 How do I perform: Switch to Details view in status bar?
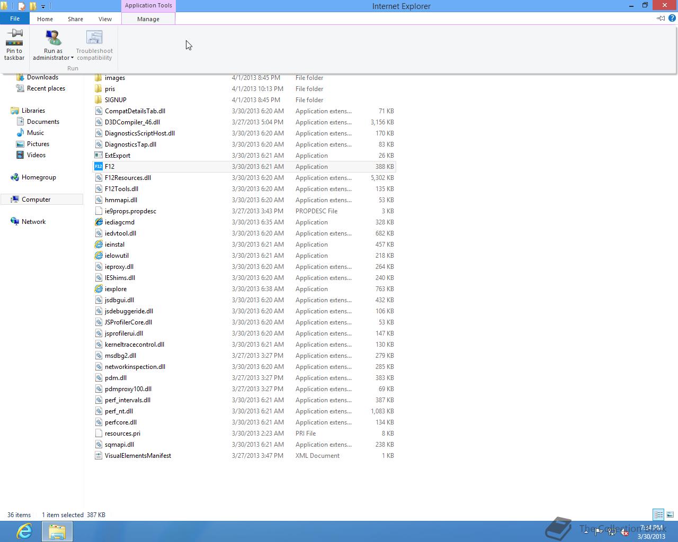click(x=658, y=514)
